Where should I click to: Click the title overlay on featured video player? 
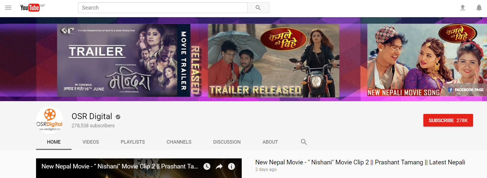tap(120, 166)
